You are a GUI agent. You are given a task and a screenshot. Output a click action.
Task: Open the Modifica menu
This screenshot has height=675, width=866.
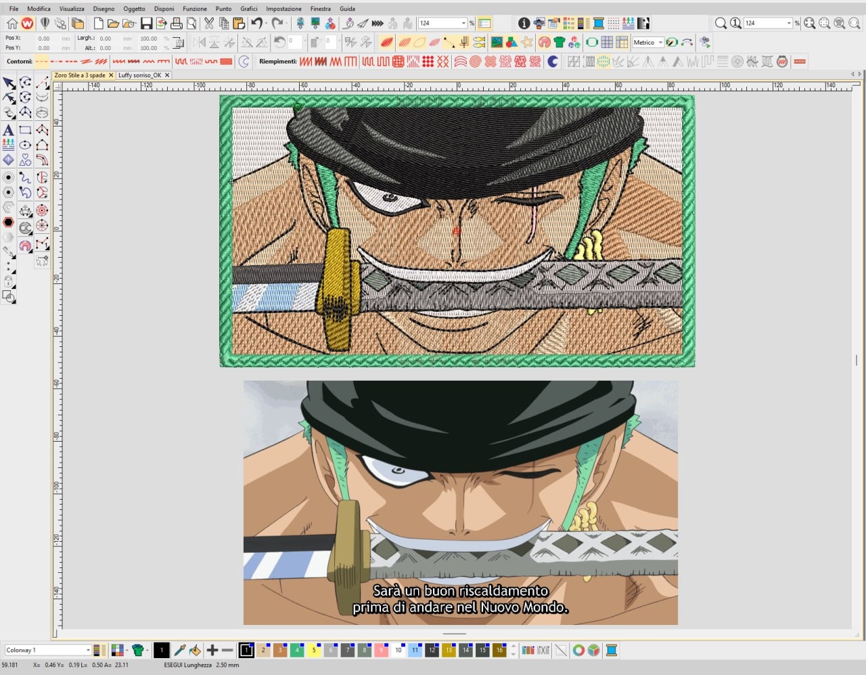39,9
